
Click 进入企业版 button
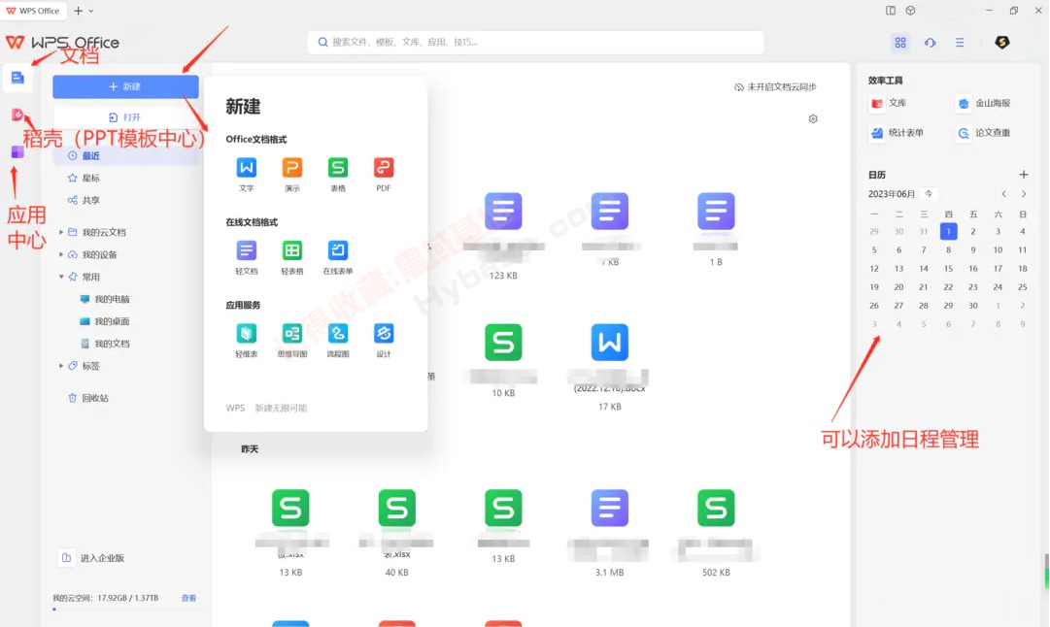pos(93,558)
